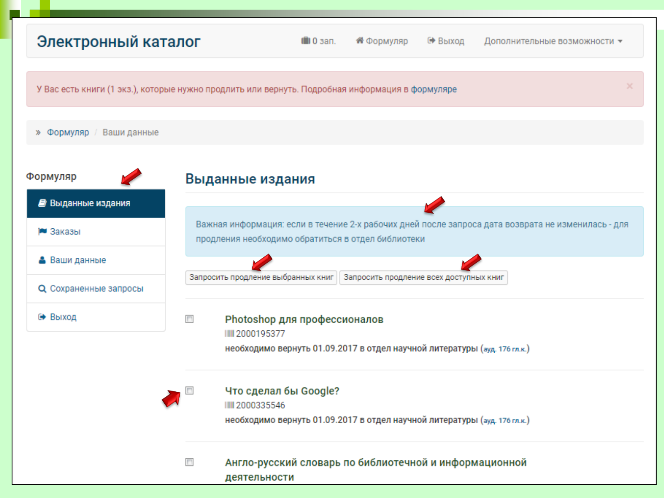Viewport: 664px width, 498px height.
Task: Tick checkbox for Что сделал бы Google?
Action: [x=189, y=391]
